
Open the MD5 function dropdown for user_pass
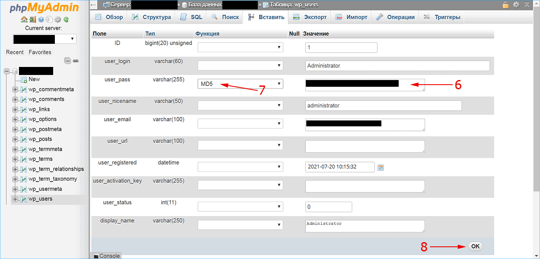tap(240, 83)
